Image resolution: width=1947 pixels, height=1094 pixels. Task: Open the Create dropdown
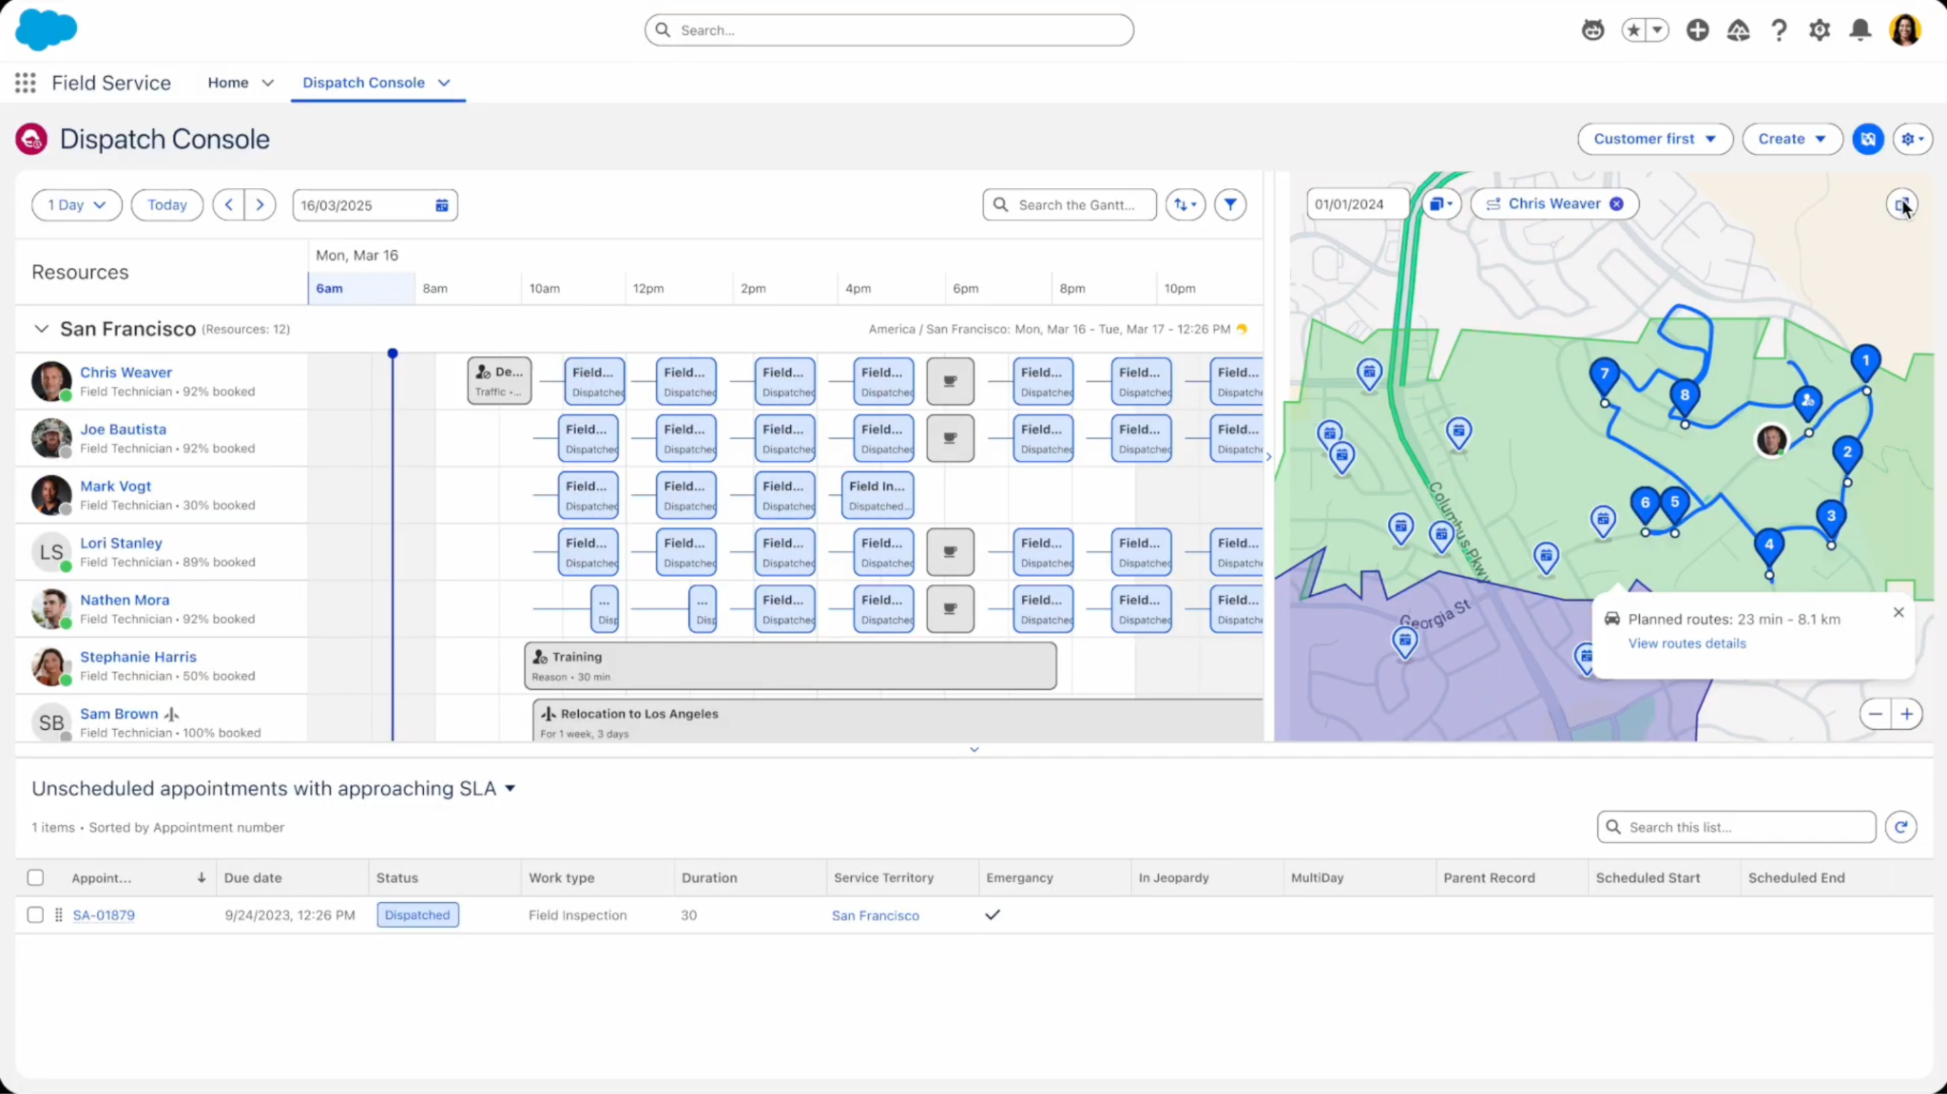tap(1792, 139)
